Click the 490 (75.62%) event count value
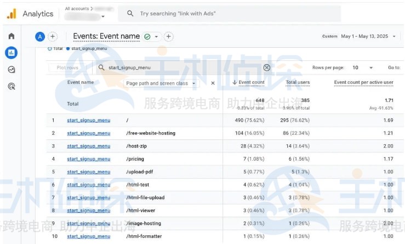 [x=249, y=121]
